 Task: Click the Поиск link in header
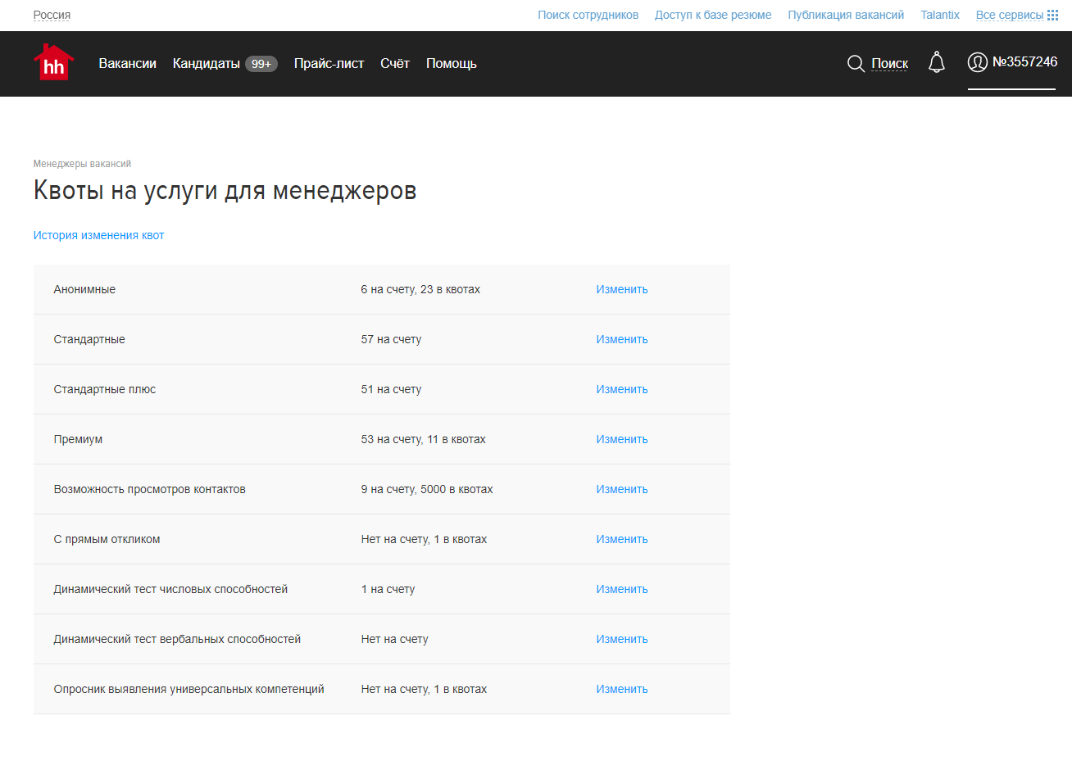[889, 63]
